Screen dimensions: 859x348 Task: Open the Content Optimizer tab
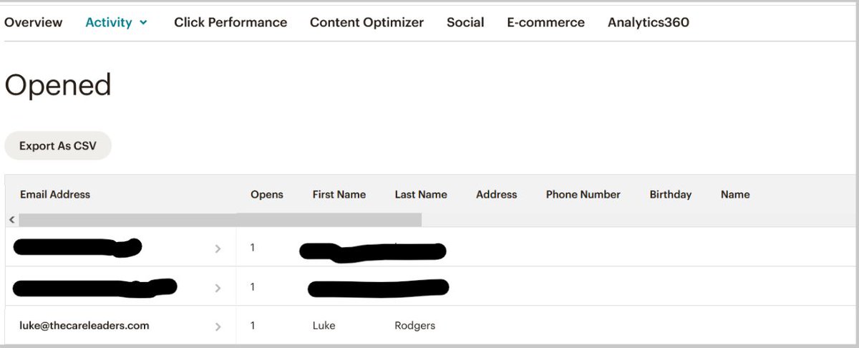[x=367, y=22]
